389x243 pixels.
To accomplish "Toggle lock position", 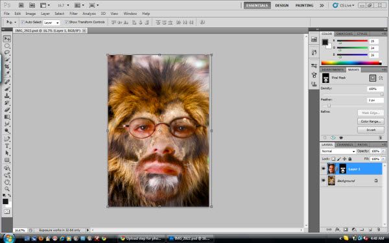I will pos(344,159).
